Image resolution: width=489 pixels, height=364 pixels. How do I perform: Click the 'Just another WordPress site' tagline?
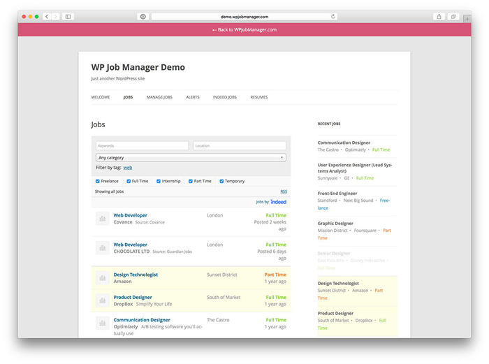pyautogui.click(x=118, y=79)
